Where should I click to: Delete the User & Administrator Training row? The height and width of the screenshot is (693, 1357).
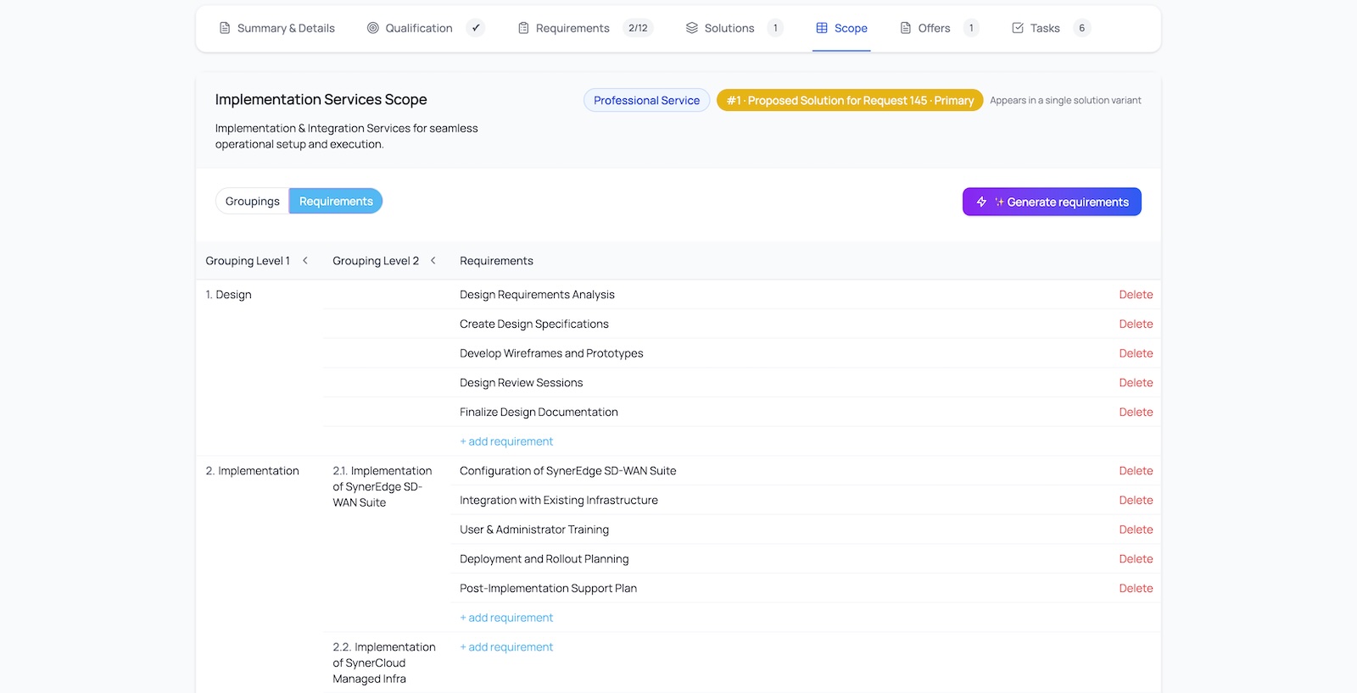[x=1135, y=529]
